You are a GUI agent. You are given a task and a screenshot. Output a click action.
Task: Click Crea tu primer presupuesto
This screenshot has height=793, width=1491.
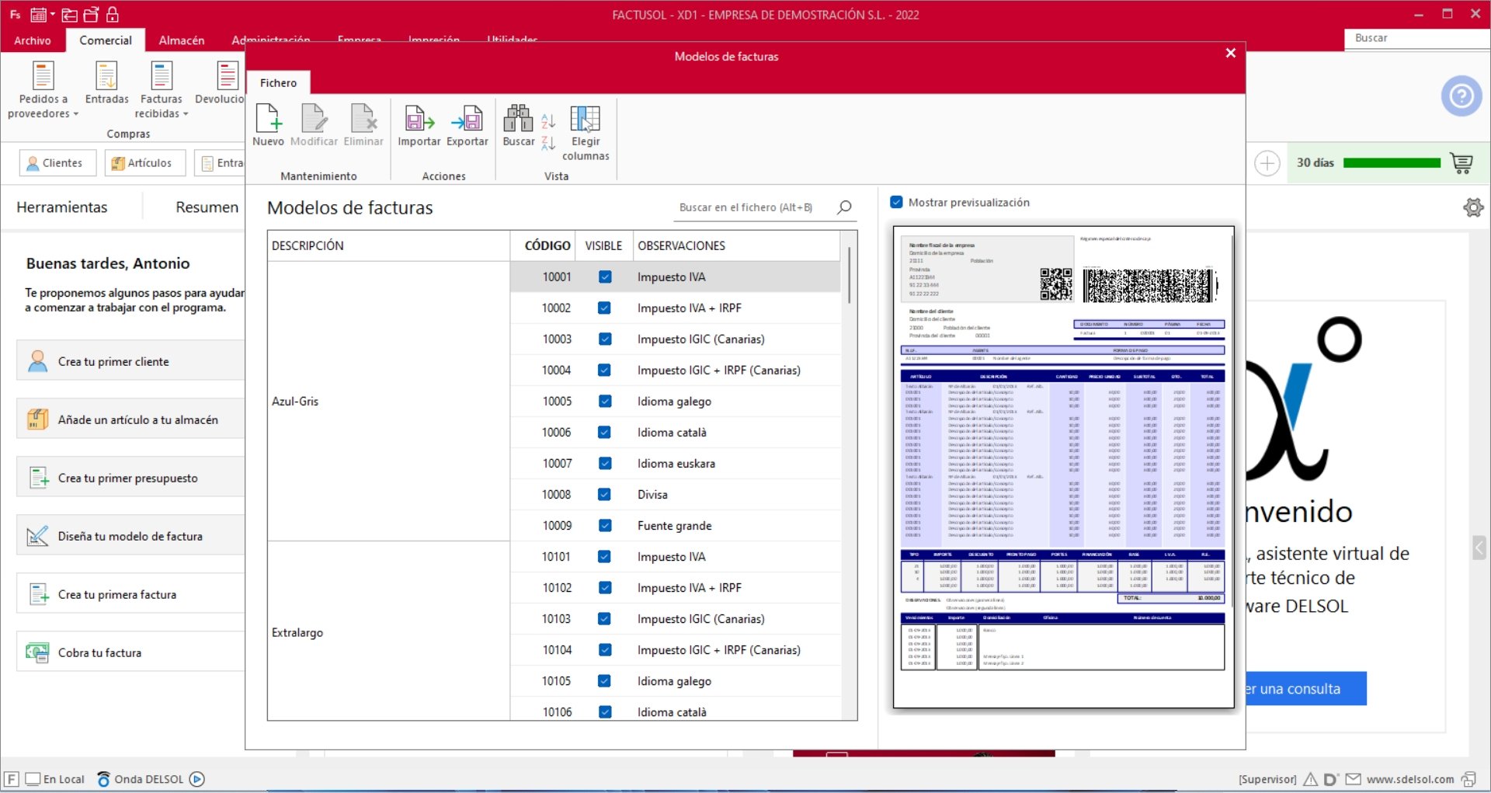click(x=130, y=478)
